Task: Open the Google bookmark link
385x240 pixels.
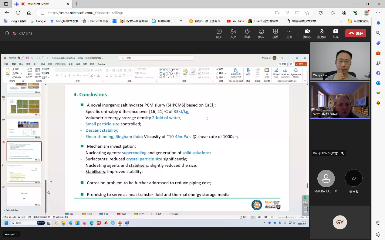Action: (x=38, y=21)
